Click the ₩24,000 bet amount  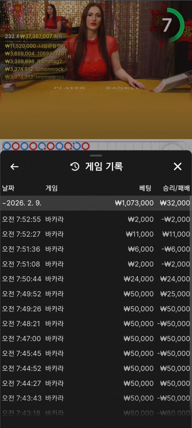point(139,279)
